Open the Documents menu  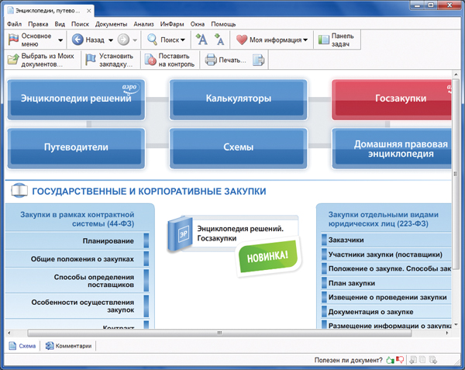coord(111,24)
